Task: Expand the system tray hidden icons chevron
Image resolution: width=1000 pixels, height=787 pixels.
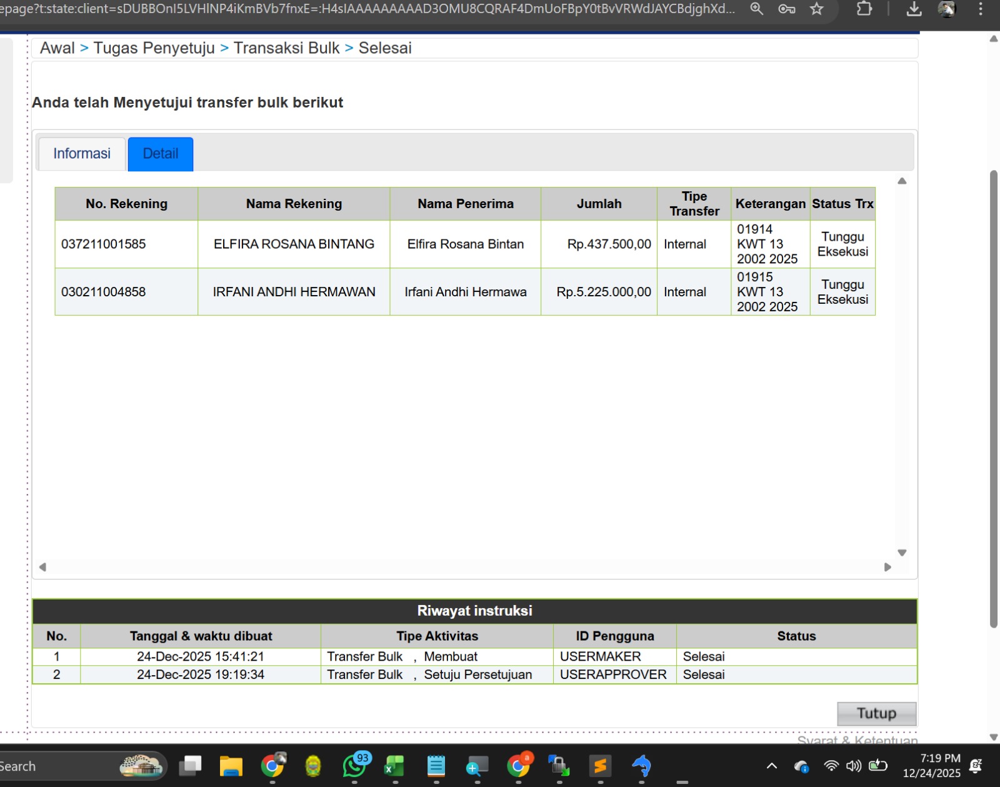Action: tap(772, 766)
